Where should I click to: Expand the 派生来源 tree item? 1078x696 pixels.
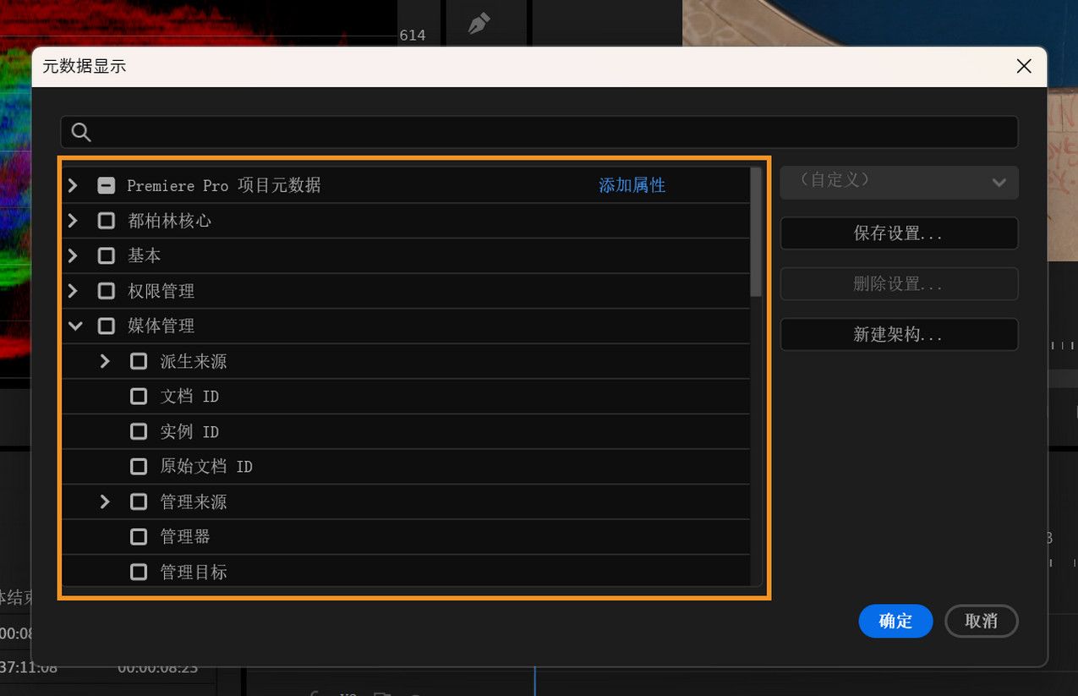click(104, 361)
